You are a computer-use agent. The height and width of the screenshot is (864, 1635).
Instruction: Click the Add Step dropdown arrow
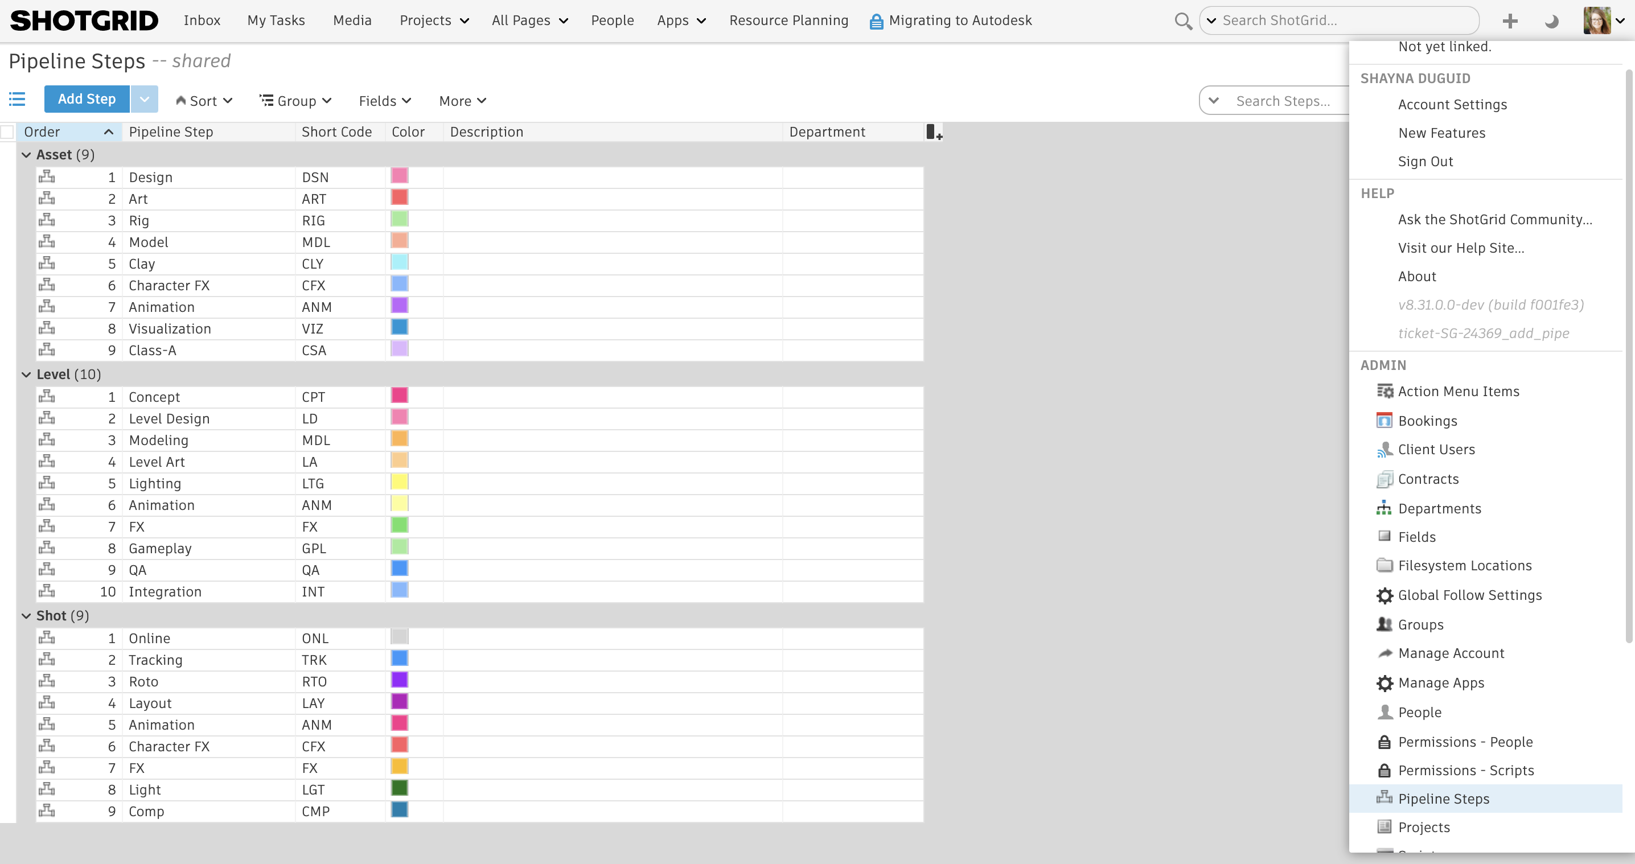pos(144,100)
